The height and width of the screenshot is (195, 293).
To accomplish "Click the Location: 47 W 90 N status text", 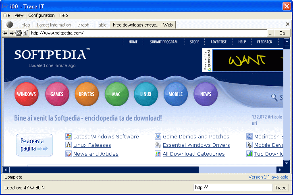I will click(25, 187).
